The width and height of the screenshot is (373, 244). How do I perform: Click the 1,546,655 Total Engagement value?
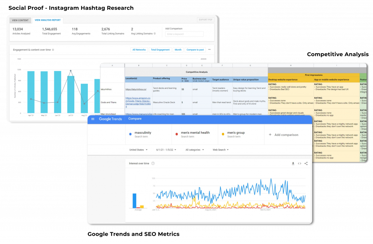(x=50, y=29)
